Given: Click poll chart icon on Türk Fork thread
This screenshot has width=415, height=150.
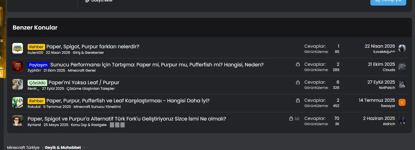Looking at the screenshot, I should pyautogui.click(x=298, y=118).
